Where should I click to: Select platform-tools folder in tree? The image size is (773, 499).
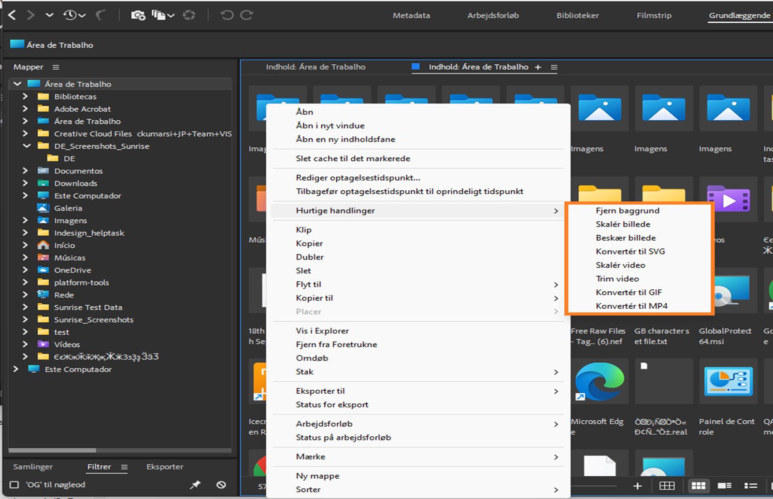coord(82,283)
